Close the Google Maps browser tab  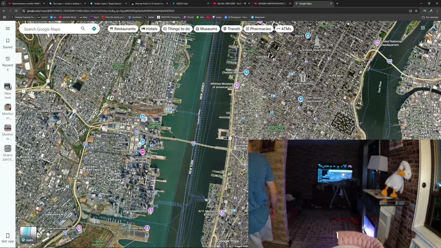click(331, 3)
